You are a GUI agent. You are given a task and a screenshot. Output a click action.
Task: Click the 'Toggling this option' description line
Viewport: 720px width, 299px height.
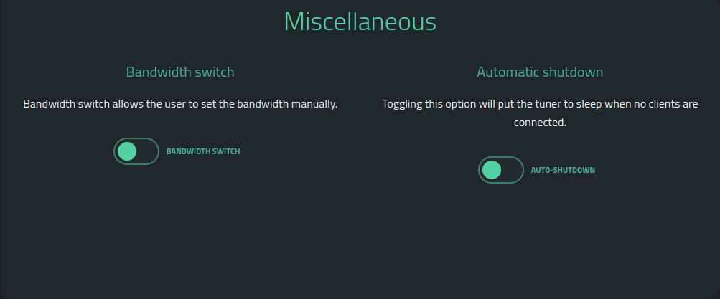(540, 104)
